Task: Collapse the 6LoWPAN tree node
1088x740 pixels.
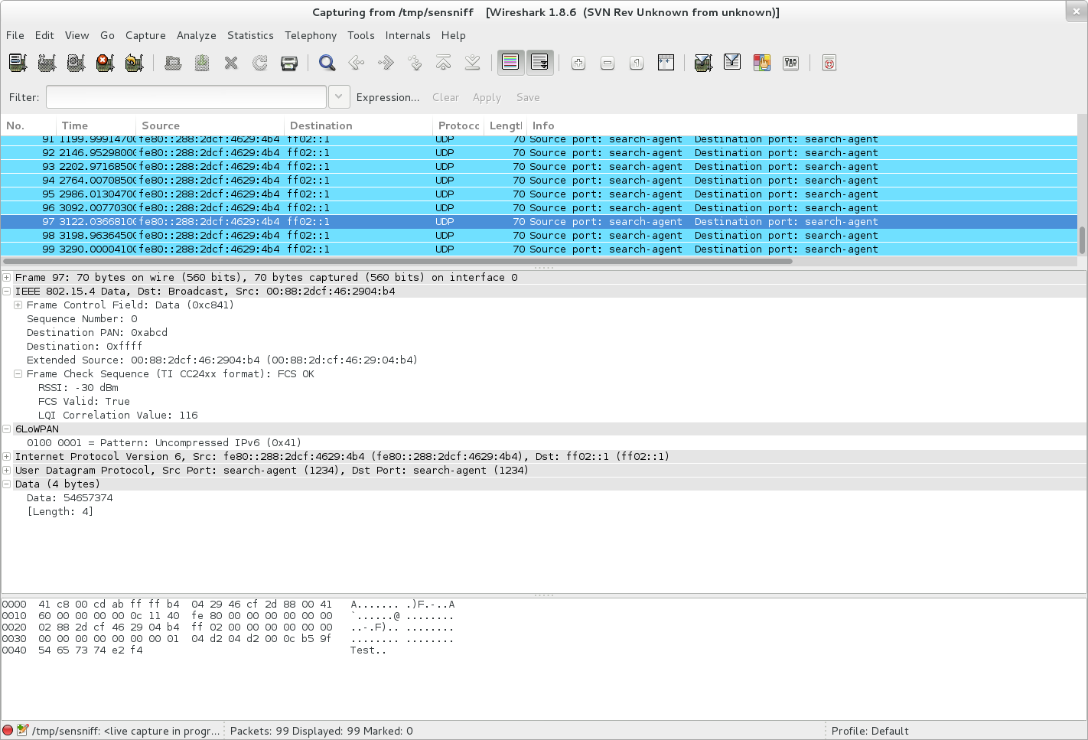Action: (x=7, y=429)
